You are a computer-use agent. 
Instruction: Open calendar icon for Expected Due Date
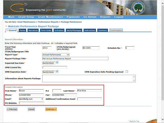tap(57, 63)
